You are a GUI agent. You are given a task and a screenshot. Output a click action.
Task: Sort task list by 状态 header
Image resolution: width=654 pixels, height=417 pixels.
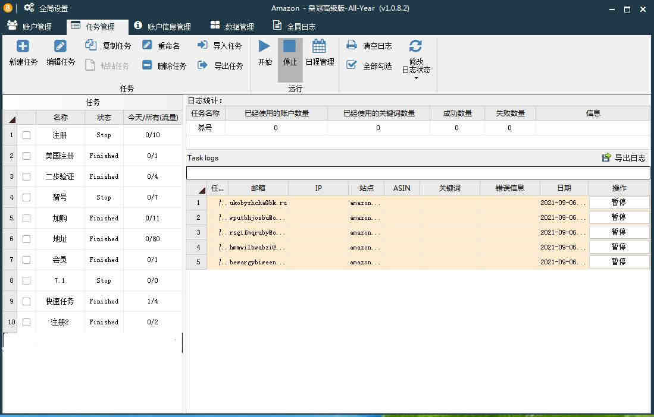104,118
